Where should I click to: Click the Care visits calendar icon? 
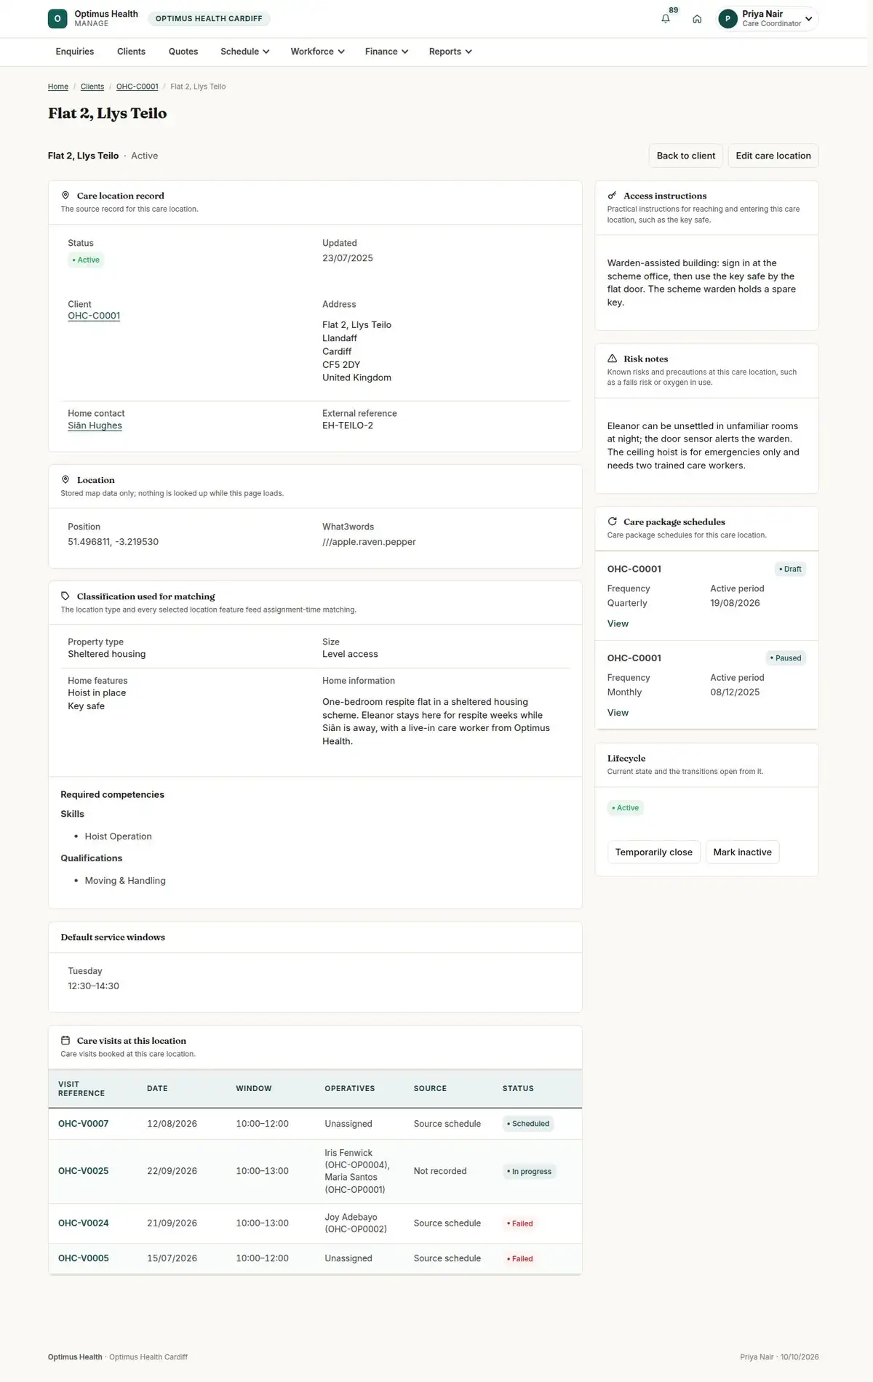[65, 1040]
